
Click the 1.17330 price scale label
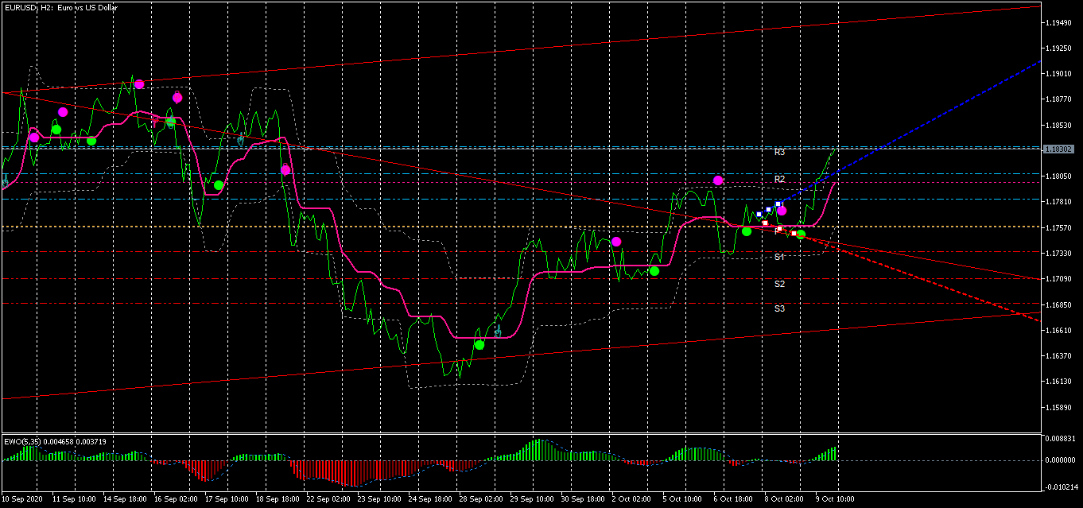click(1060, 253)
